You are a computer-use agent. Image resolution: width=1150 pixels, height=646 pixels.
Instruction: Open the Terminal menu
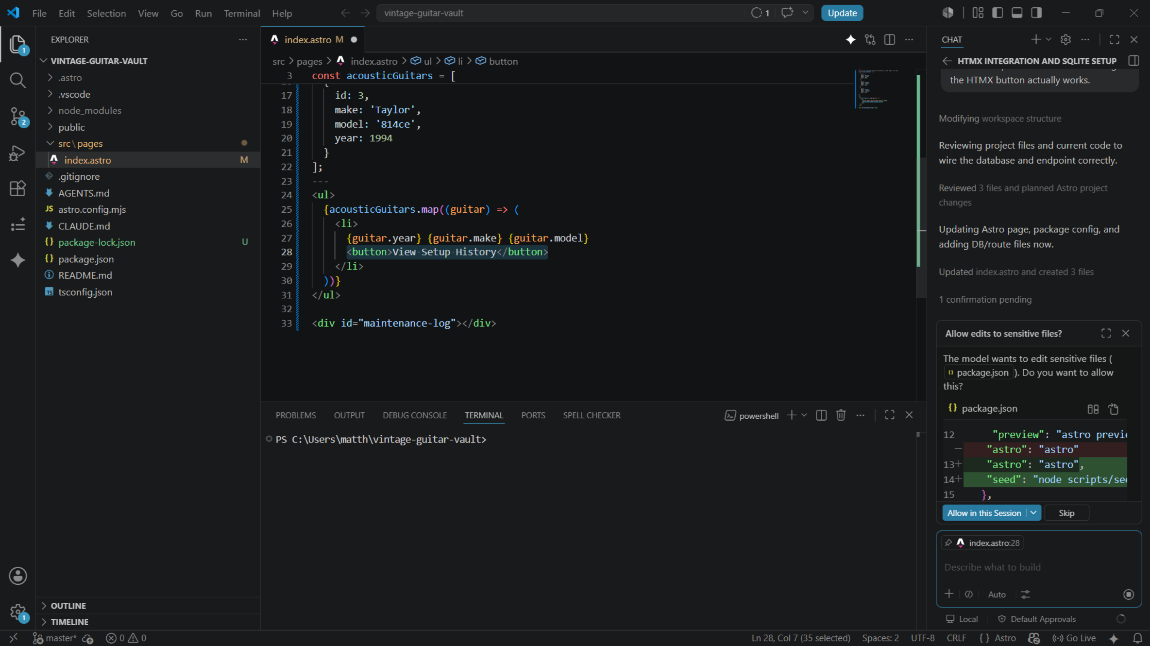(x=242, y=13)
